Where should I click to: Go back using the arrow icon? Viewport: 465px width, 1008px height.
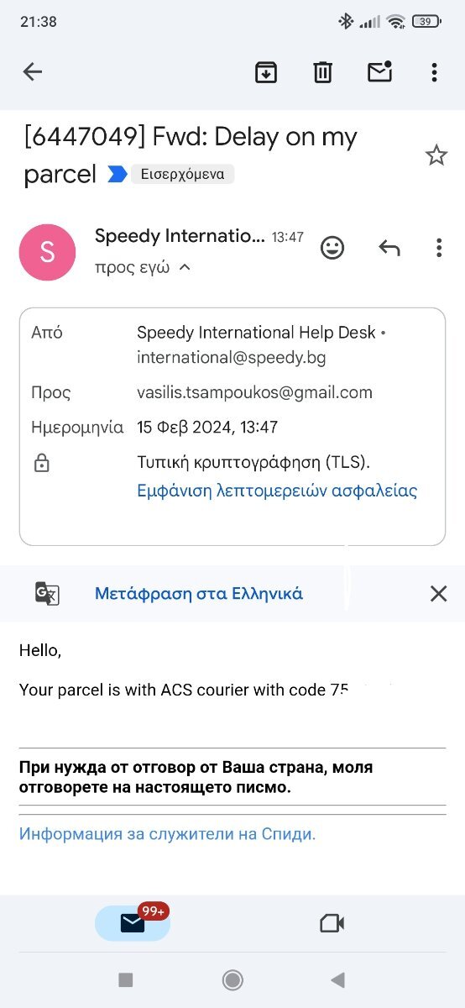coord(33,72)
